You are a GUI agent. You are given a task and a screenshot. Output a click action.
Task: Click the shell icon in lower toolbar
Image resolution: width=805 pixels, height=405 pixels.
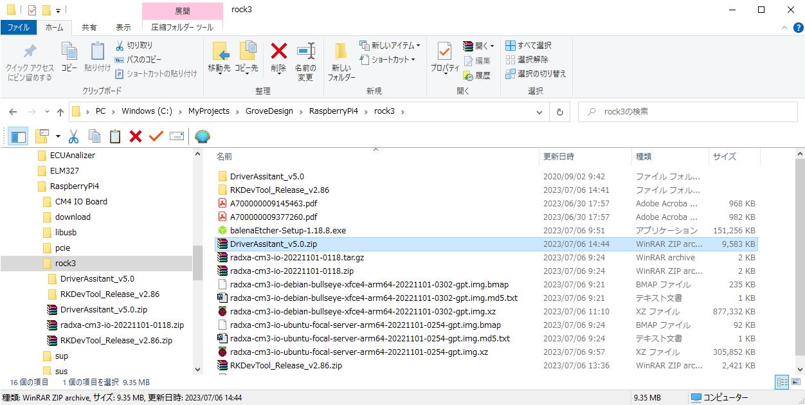(202, 136)
